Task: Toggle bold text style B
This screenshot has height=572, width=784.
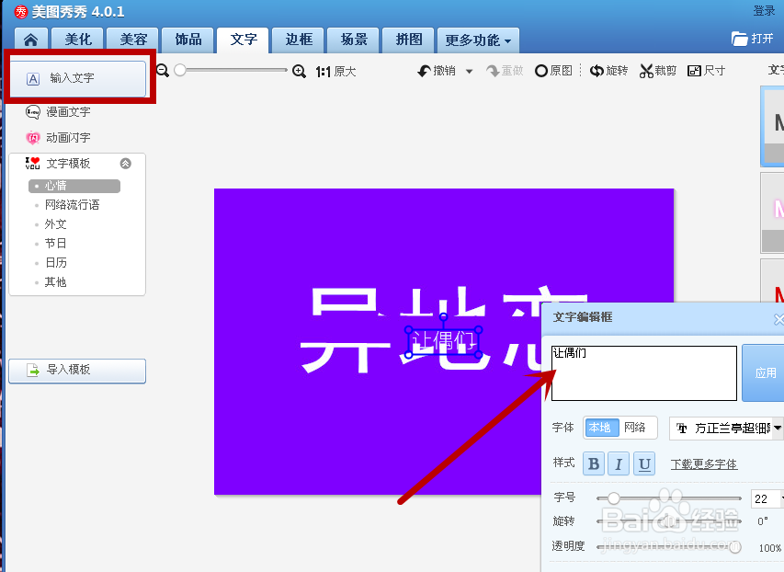Action: [x=593, y=463]
